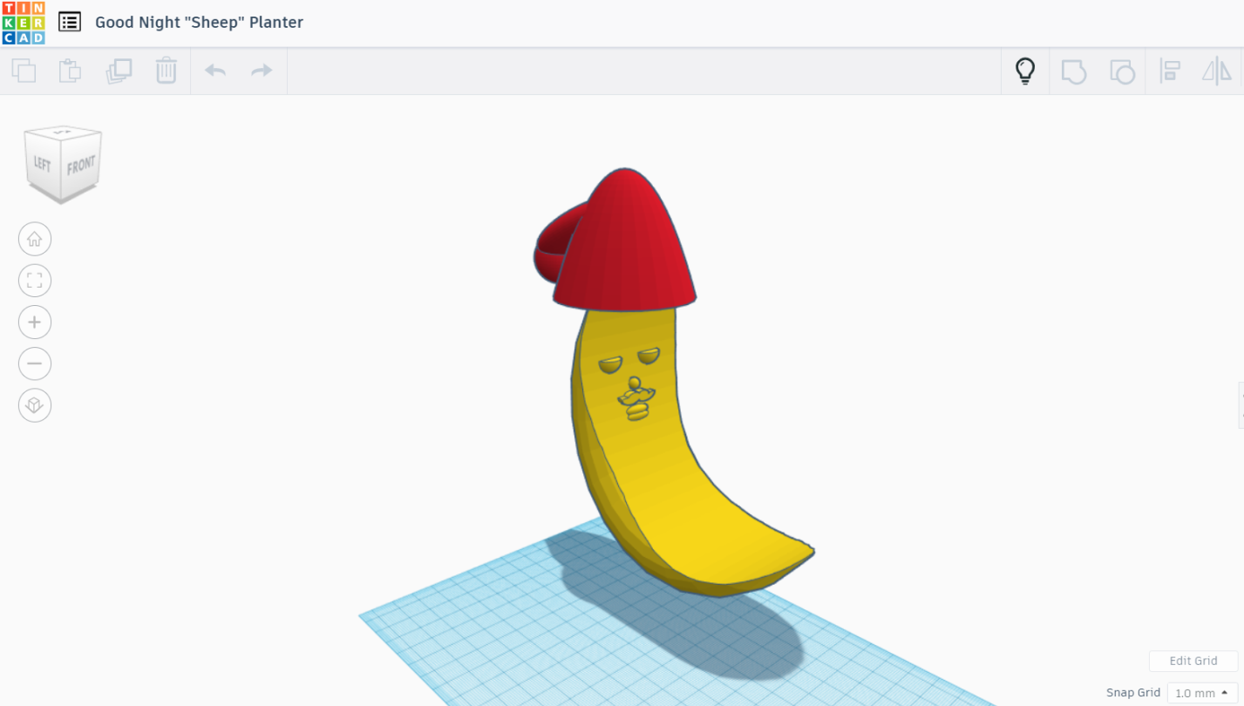
Task: Reset to Home view
Action: pos(35,239)
